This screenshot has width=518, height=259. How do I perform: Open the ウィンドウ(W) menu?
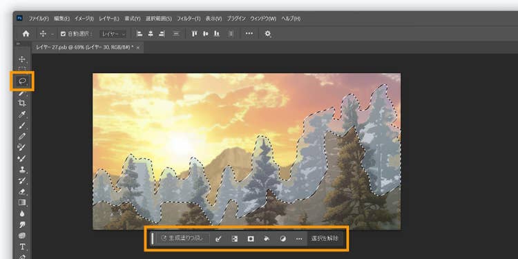pyautogui.click(x=263, y=19)
